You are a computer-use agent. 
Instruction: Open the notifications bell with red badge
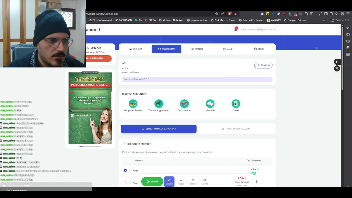(236, 29)
